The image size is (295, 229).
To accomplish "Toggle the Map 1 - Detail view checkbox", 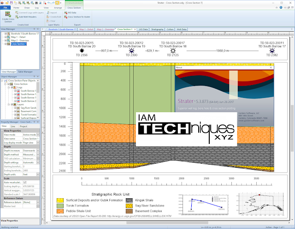I will click(6, 37).
